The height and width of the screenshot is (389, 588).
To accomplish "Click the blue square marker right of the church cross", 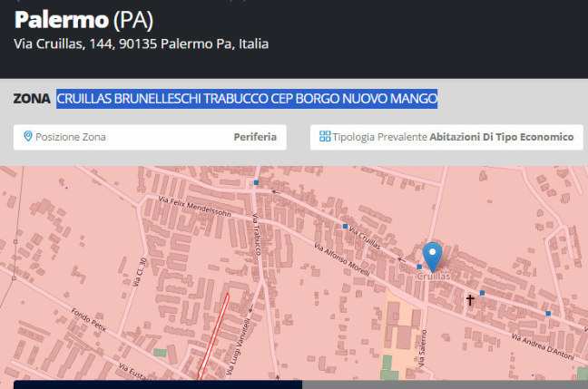I will pos(482,293).
